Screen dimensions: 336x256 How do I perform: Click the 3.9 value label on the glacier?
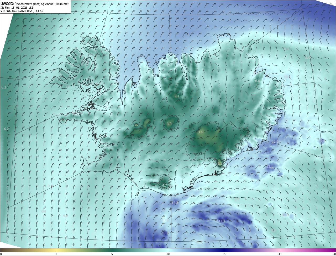coord(169,124)
